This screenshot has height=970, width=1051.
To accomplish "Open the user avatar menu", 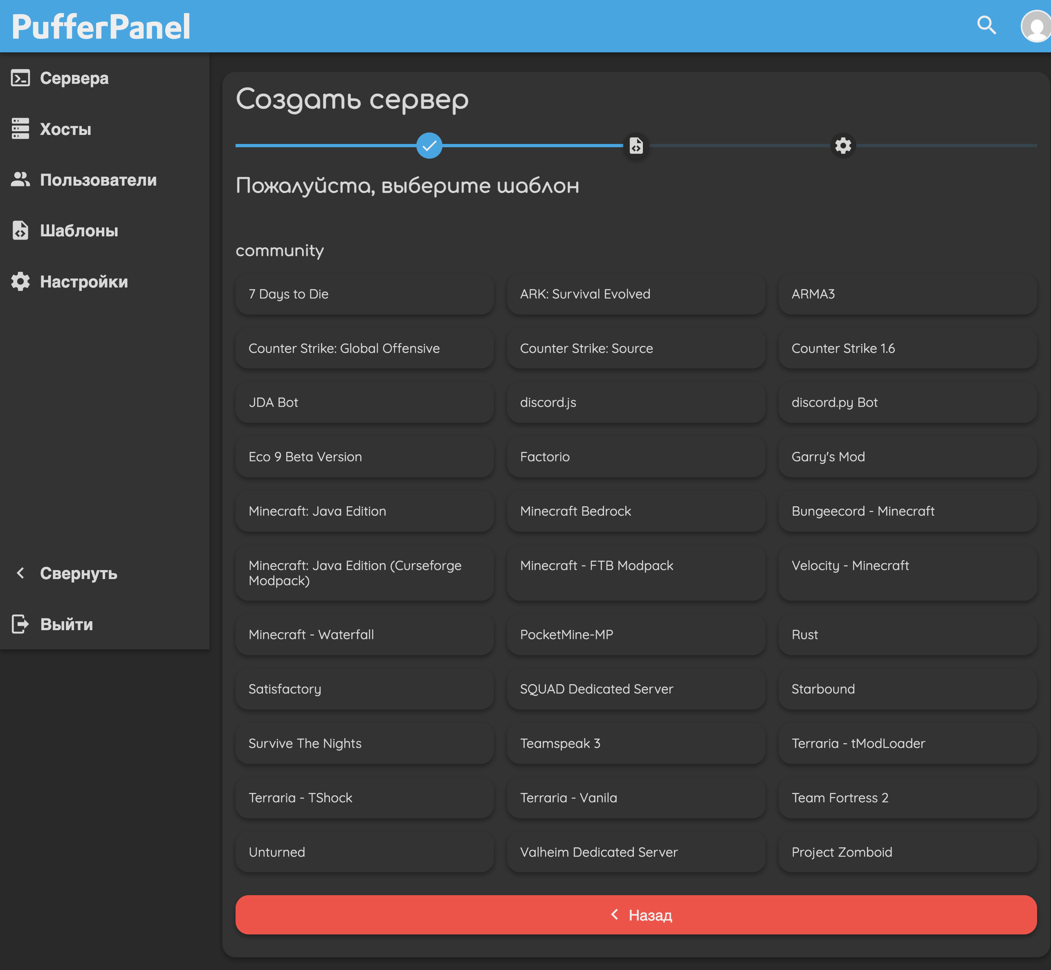I will pyautogui.click(x=1036, y=26).
